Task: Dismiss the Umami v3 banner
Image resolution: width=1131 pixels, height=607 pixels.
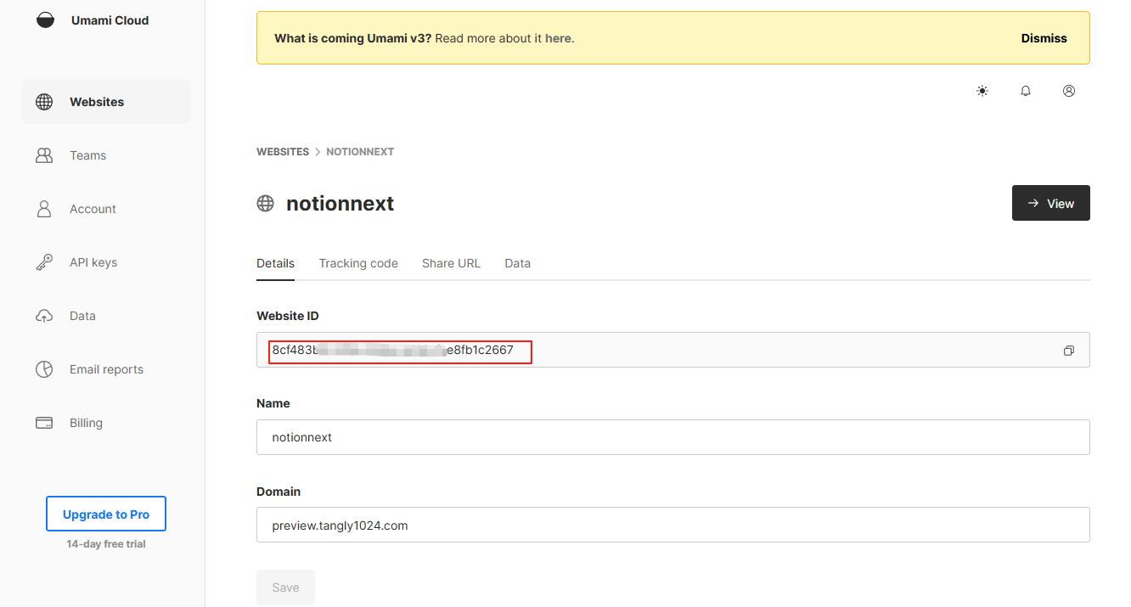Action: click(x=1044, y=38)
